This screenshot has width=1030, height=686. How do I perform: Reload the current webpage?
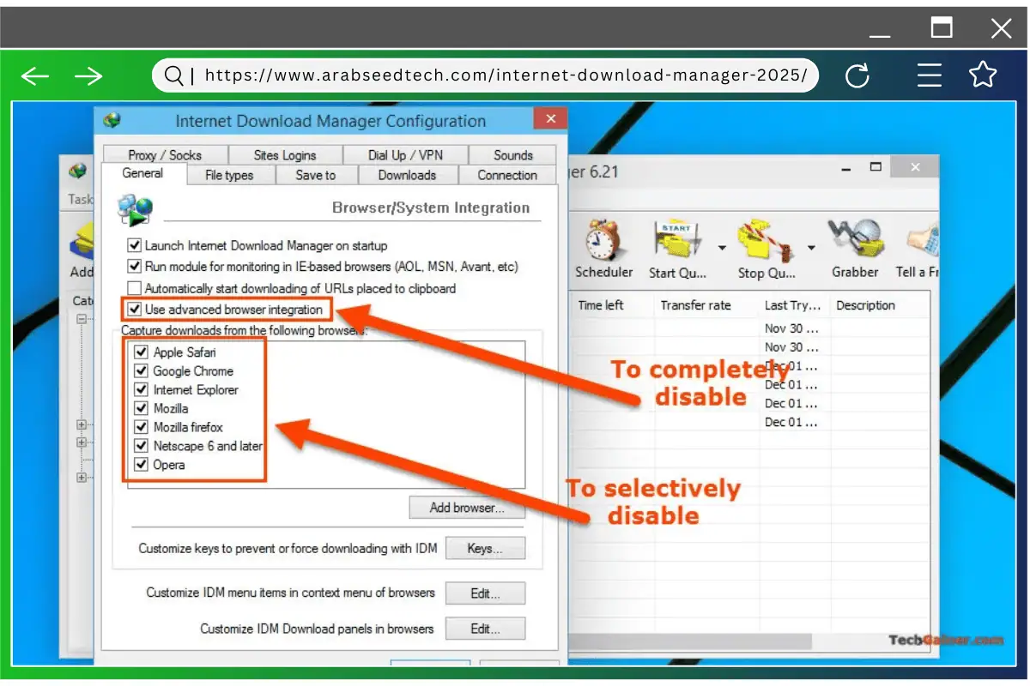[x=857, y=75]
